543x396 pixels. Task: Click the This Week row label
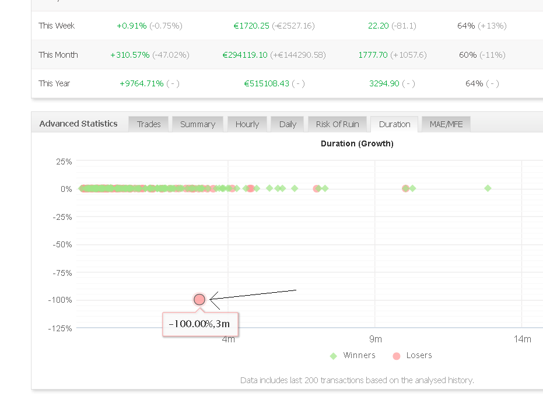point(57,26)
